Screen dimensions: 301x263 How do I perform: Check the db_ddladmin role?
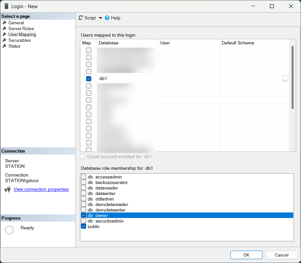(x=84, y=199)
